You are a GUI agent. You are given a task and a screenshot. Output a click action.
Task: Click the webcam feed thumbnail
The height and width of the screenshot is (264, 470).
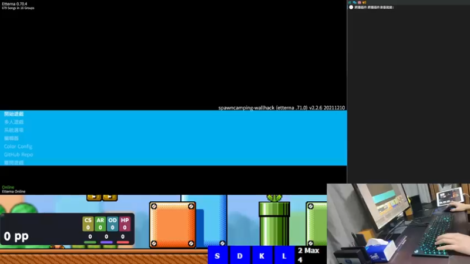pos(398,224)
